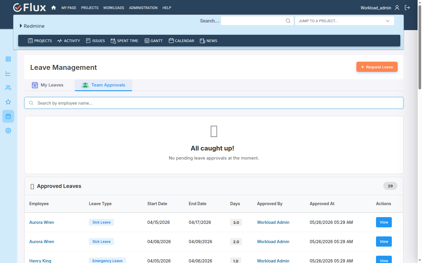Open sidebar calendar leave icon
The height and width of the screenshot is (263, 422).
(8, 116)
